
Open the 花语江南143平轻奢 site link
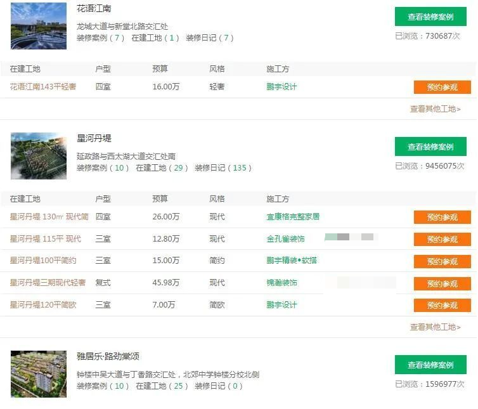42,87
